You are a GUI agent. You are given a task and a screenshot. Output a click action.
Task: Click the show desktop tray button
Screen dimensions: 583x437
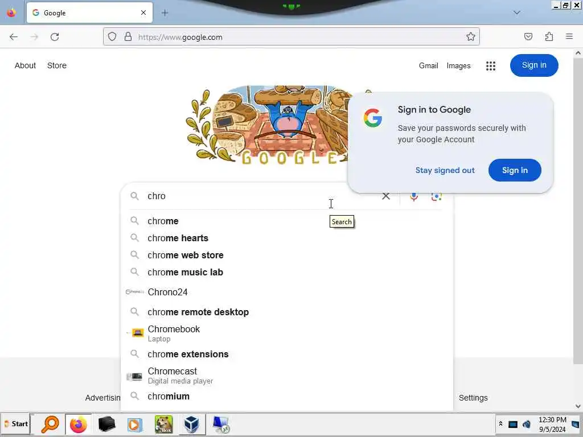[x=576, y=424]
